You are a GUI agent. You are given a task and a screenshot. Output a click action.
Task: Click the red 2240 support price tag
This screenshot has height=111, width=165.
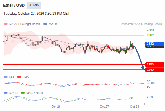(x=154, y=70)
